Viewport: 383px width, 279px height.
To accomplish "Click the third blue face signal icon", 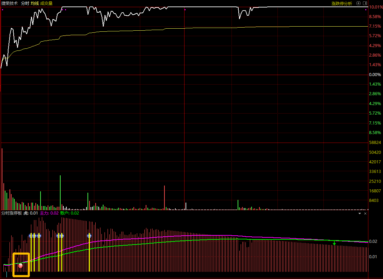I will (x=38, y=236).
